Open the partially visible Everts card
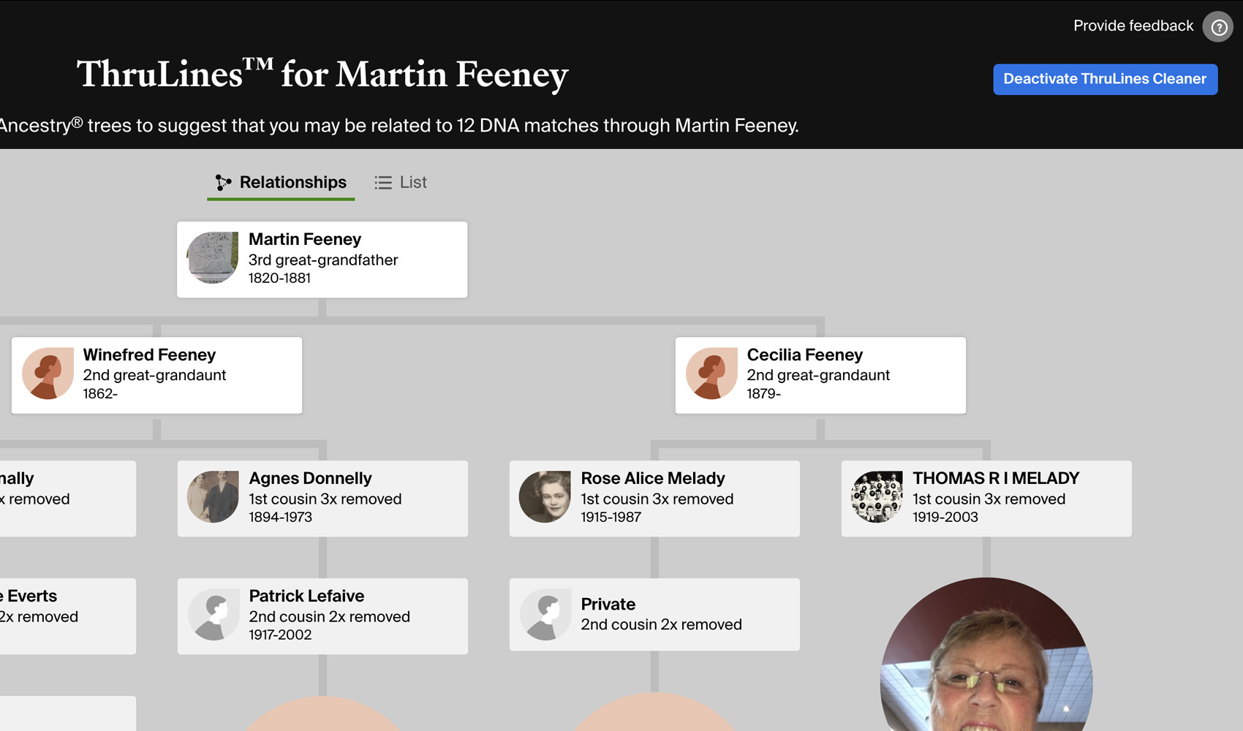Viewport: 1243px width, 731px height. [x=66, y=616]
